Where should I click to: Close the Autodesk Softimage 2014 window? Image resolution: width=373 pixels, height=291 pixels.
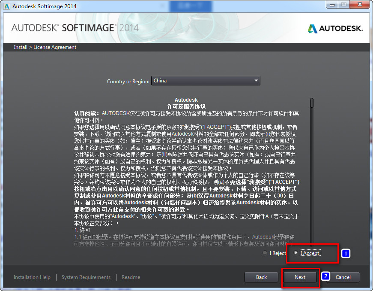click(x=360, y=5)
